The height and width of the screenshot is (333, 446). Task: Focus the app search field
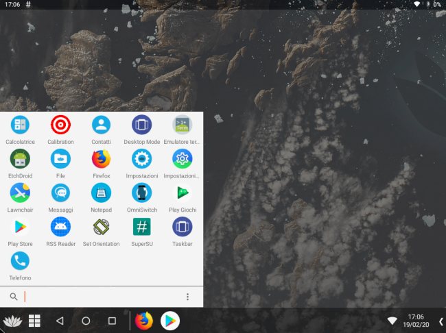pyautogui.click(x=102, y=297)
